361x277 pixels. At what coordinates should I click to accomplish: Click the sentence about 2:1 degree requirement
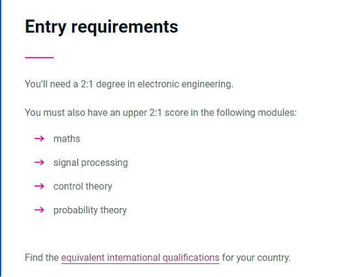[129, 85]
